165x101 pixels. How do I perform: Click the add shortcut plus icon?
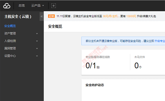(54, 6)
